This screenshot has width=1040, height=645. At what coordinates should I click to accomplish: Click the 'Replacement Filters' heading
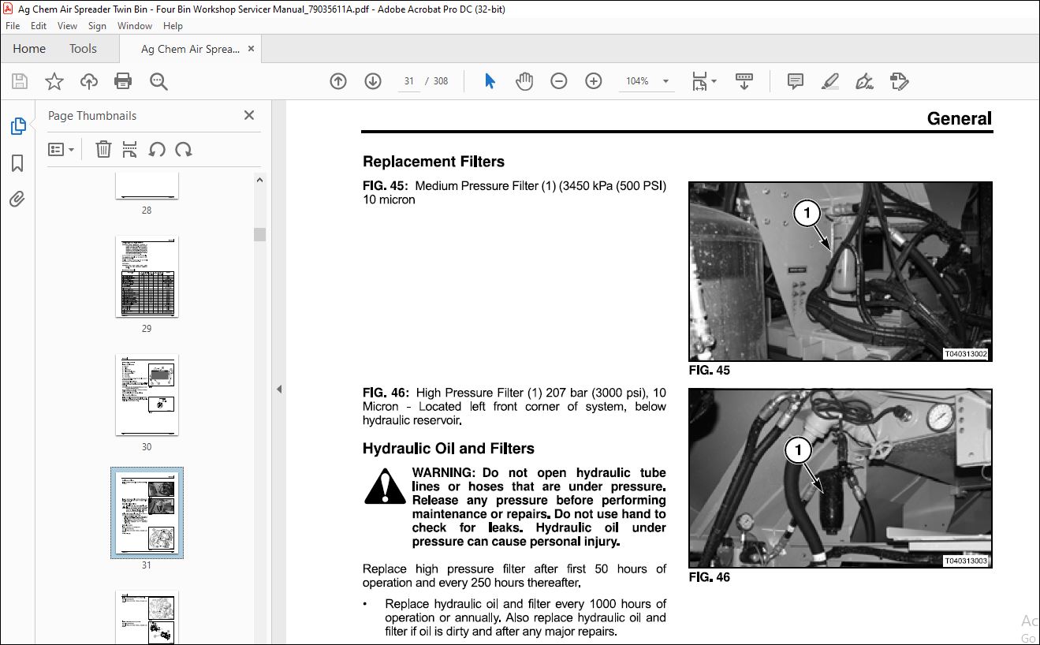(434, 162)
